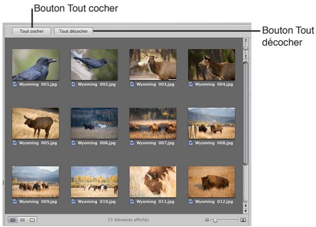Adjust the thumbnail size slider knob
The width and height of the screenshot is (316, 227).
click(x=215, y=220)
